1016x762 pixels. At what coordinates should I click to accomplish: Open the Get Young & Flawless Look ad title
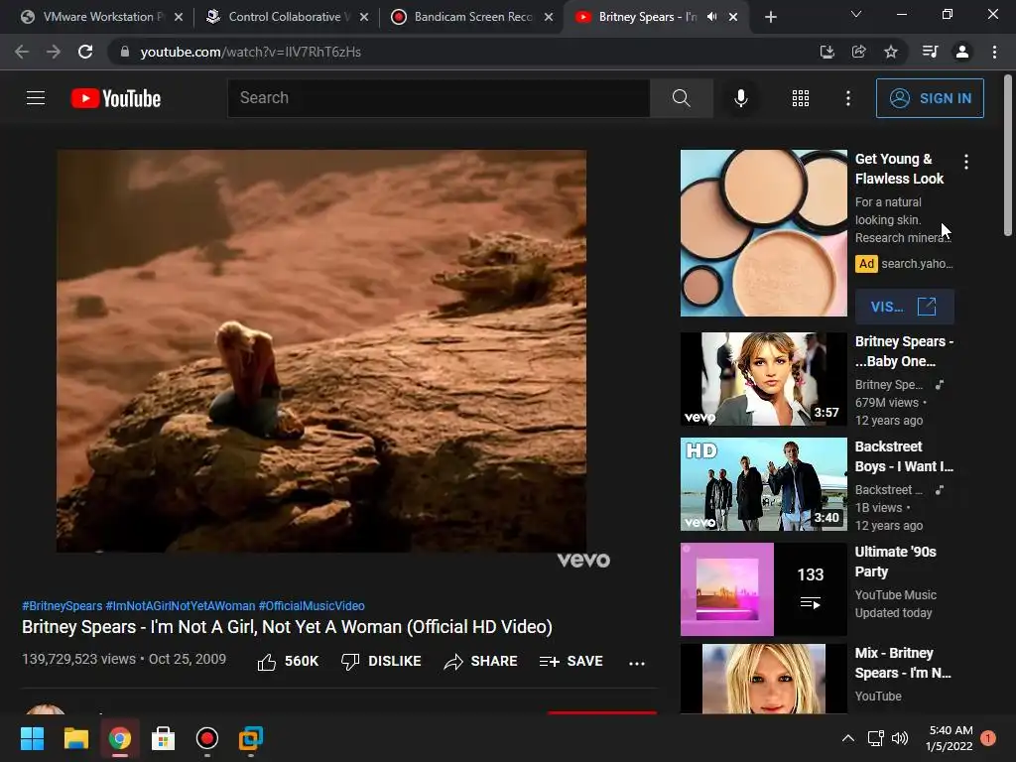click(899, 169)
